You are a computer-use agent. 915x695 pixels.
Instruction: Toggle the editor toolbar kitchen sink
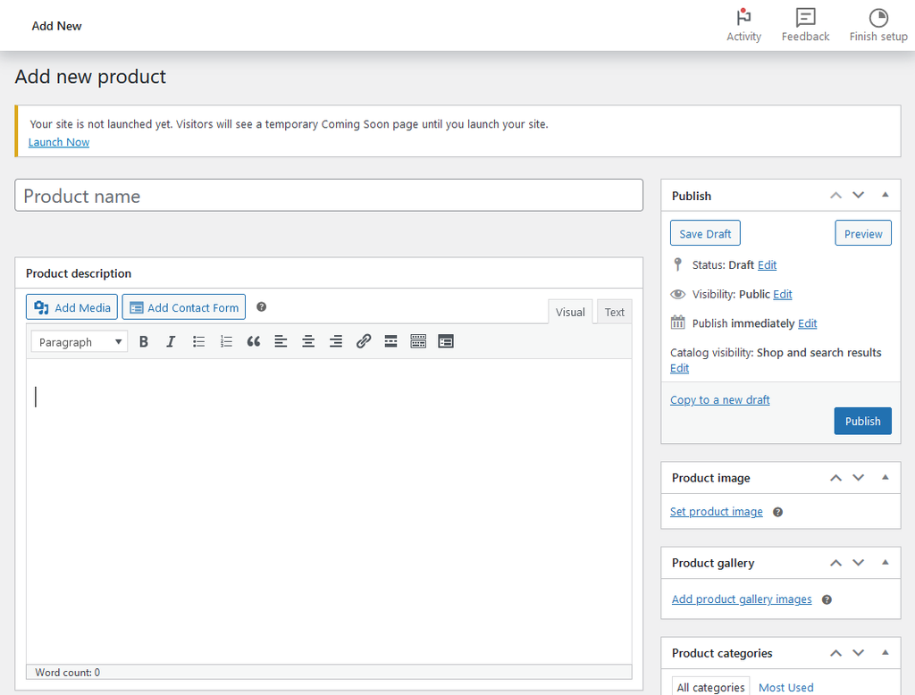[418, 341]
